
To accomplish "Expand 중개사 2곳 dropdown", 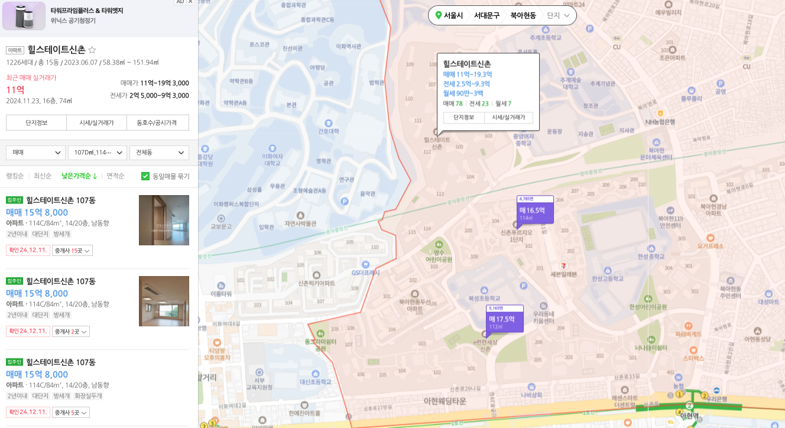I will [x=71, y=332].
